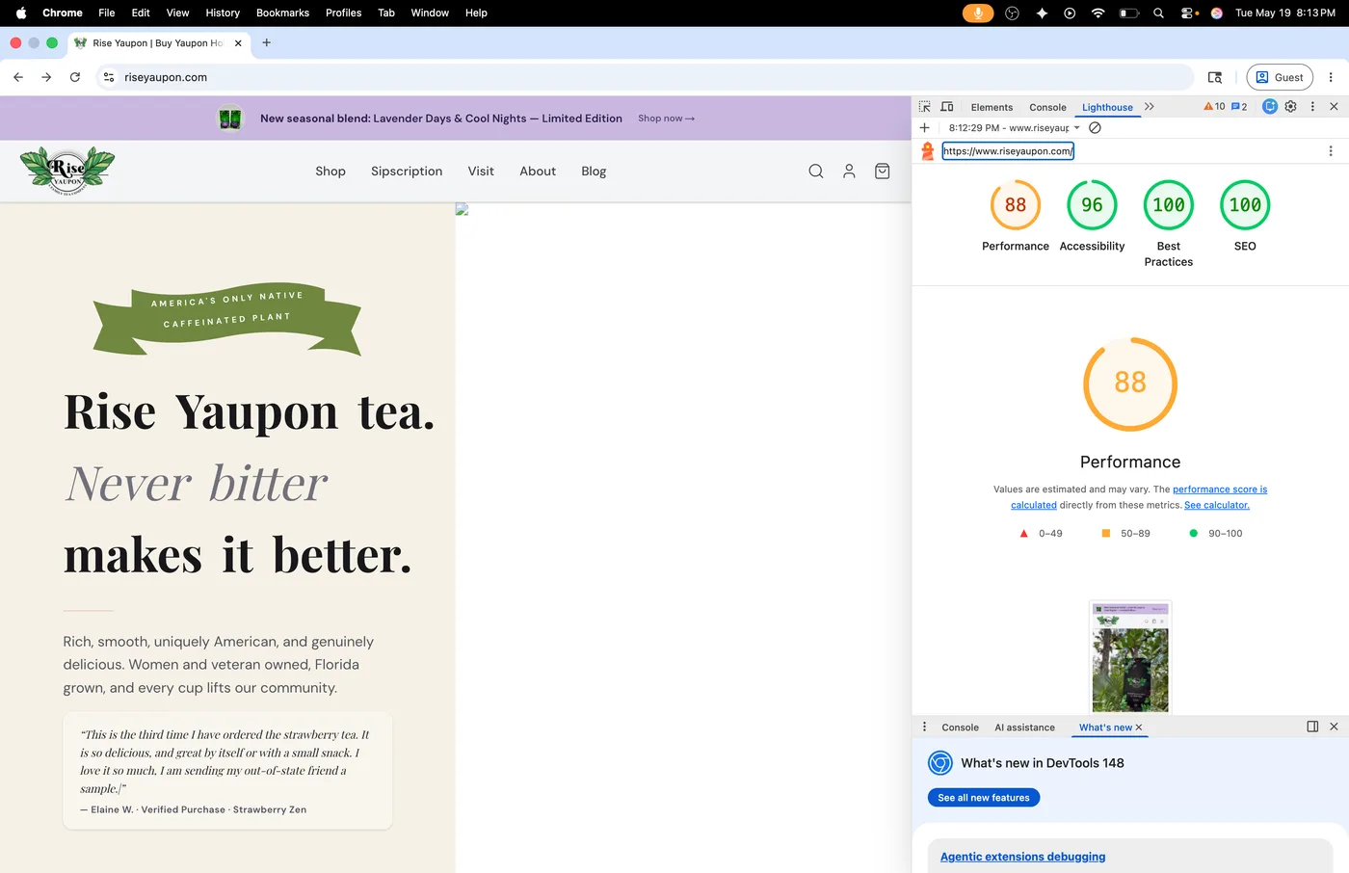The width and height of the screenshot is (1349, 873).
Task: Click See all new features button
Action: click(984, 798)
